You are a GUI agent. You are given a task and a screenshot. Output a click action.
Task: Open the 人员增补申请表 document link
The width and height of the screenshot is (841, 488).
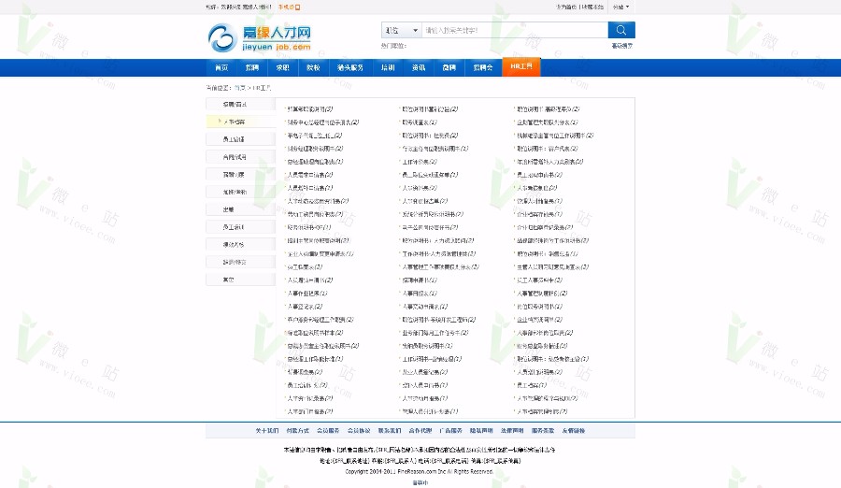310,188
